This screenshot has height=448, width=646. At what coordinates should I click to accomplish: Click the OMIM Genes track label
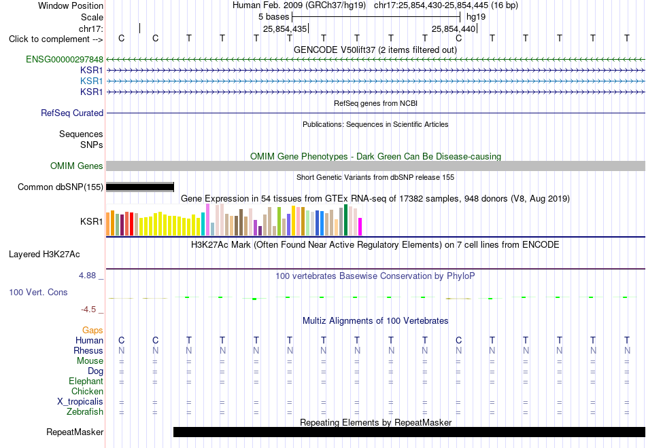77,166
